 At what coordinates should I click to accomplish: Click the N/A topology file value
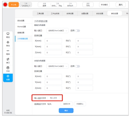50,104
